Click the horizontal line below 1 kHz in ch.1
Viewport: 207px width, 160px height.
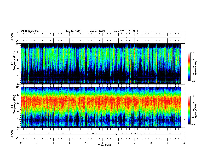101,82
